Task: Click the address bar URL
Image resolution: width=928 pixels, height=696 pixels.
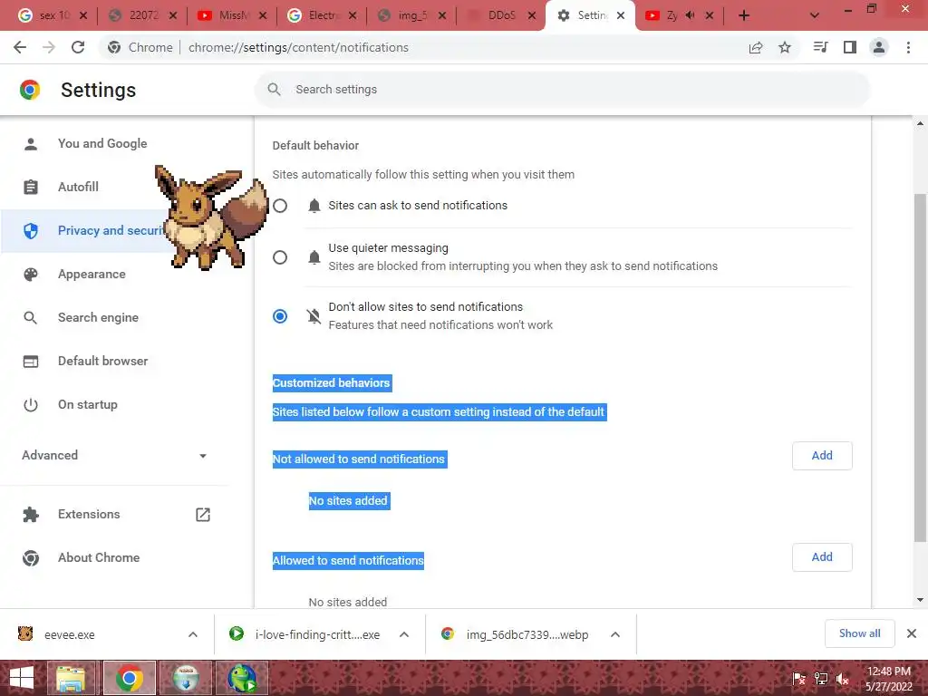Action: click(x=298, y=47)
